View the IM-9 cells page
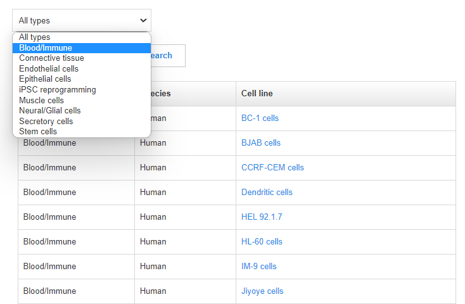Viewport: 465px width, 304px height. [x=258, y=267]
